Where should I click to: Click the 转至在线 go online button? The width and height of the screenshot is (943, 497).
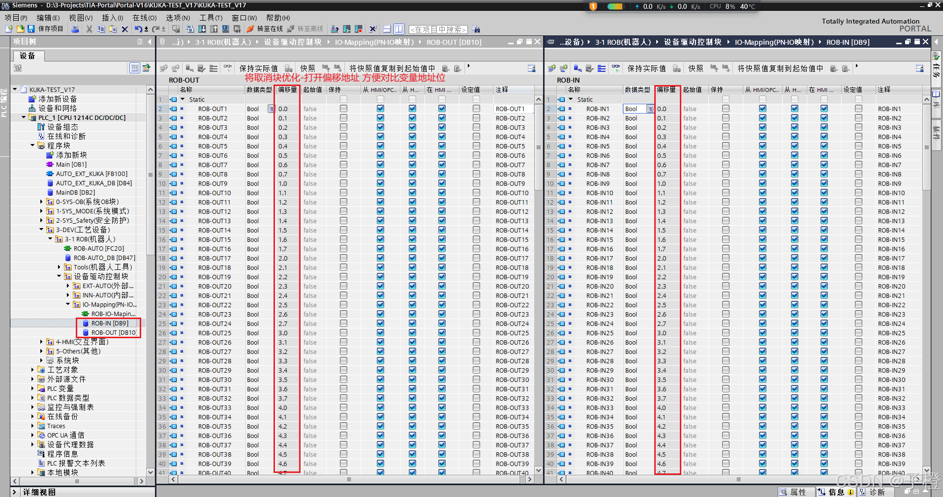point(265,29)
